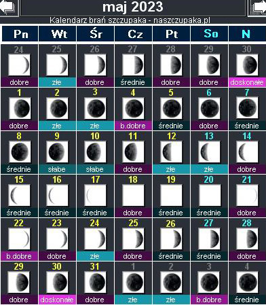Screen dimensions: 266x305
Task: Select the crescent moon icon for May 15
Action: [x=19, y=195]
